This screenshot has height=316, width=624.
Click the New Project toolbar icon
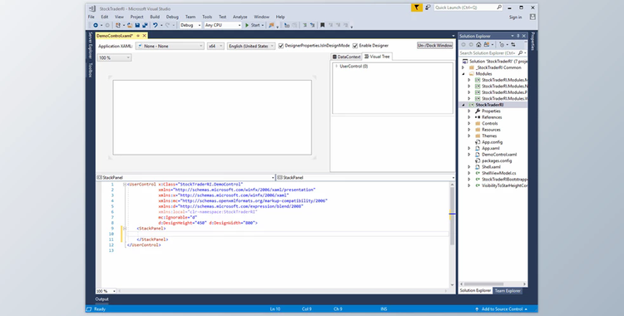click(x=118, y=25)
